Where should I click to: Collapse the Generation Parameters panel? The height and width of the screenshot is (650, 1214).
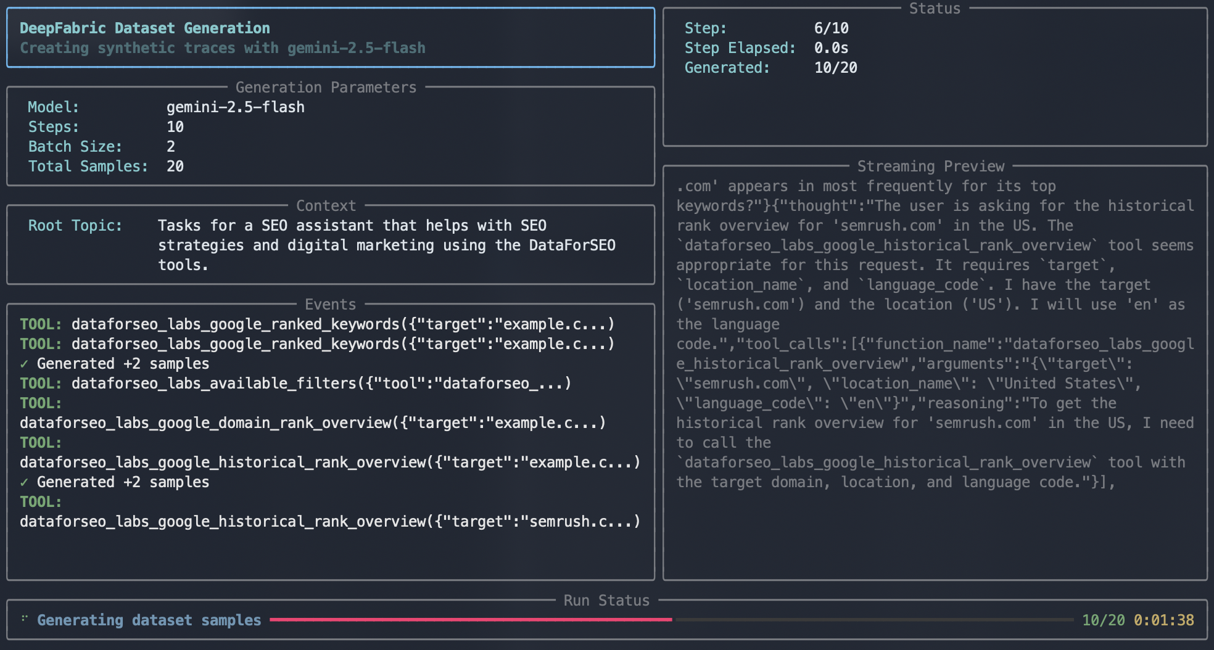tap(326, 86)
